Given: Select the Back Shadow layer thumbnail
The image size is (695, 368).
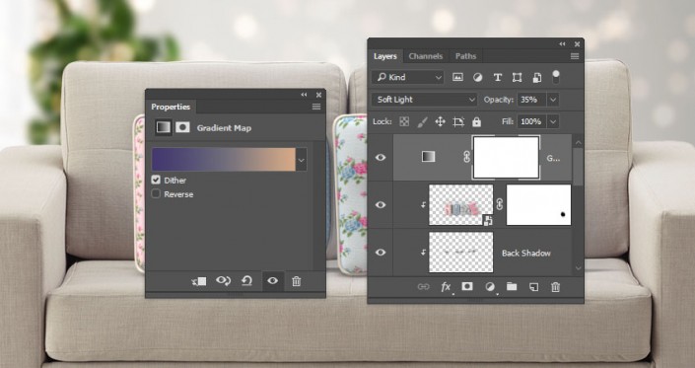Looking at the screenshot, I should pyautogui.click(x=461, y=253).
